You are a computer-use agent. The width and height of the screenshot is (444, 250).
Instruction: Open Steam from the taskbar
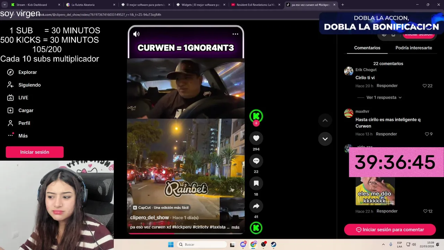tap(273, 244)
